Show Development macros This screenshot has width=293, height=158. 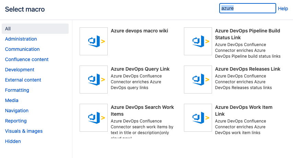tap(20, 70)
